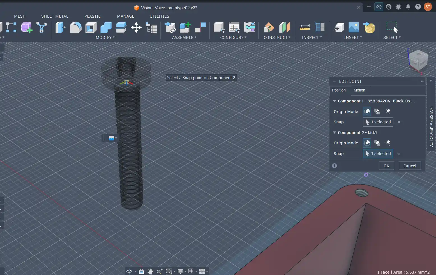
Task: Click the Grid and Snaps icon
Action: (x=191, y=271)
